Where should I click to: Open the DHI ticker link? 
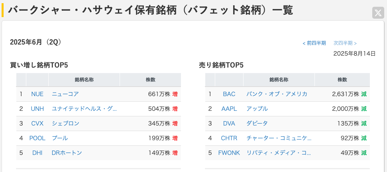pos(37,153)
